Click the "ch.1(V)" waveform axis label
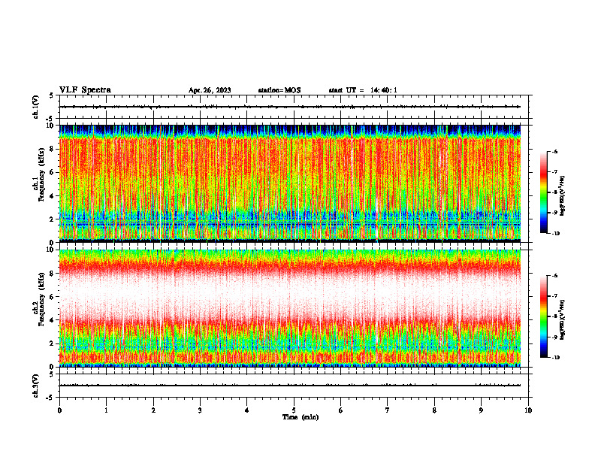Viewport: 595px width, 460px height. (x=35, y=107)
